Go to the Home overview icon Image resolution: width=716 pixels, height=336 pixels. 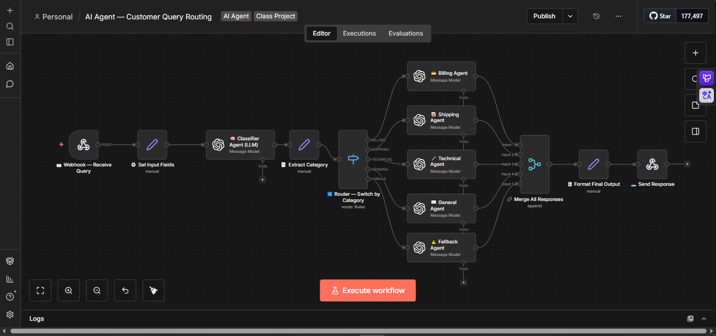10,66
